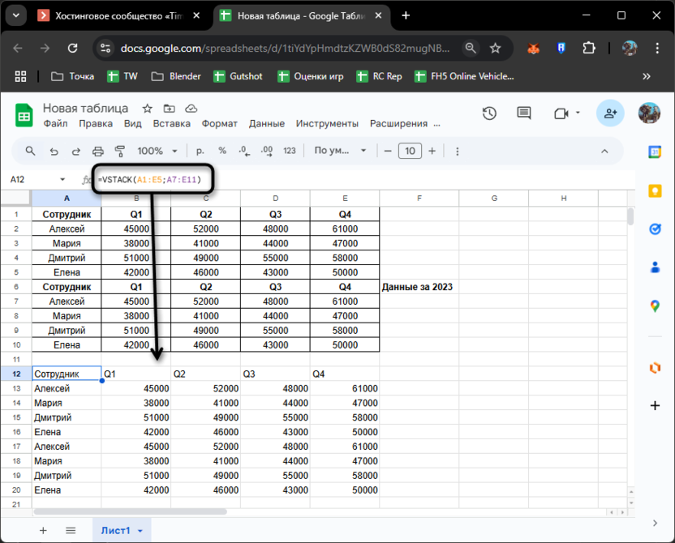Open the Данные menu
This screenshot has width=675, height=543.
point(266,124)
